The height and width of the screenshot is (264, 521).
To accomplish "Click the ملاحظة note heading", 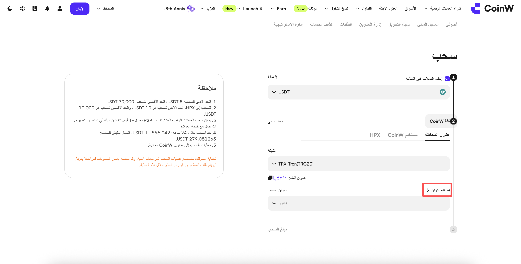I will click(x=207, y=88).
